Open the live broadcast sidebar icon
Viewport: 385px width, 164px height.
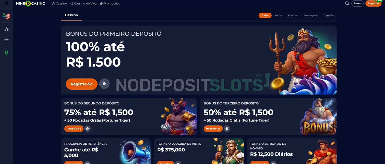tap(7, 40)
